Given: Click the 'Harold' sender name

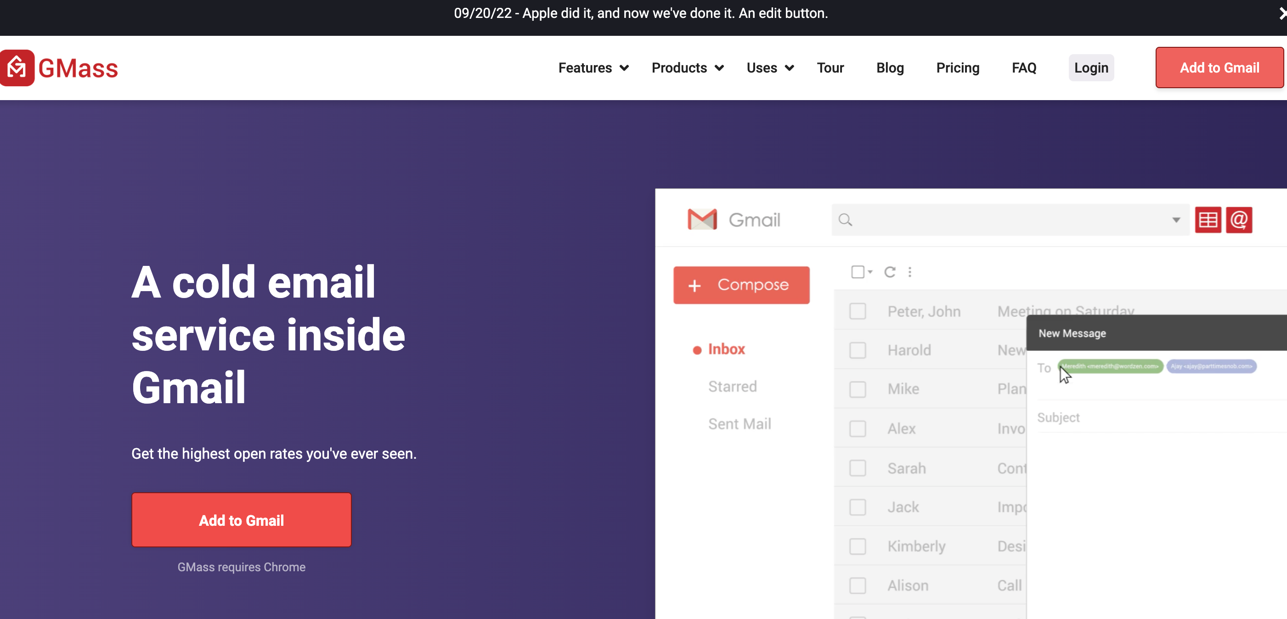Looking at the screenshot, I should 909,350.
